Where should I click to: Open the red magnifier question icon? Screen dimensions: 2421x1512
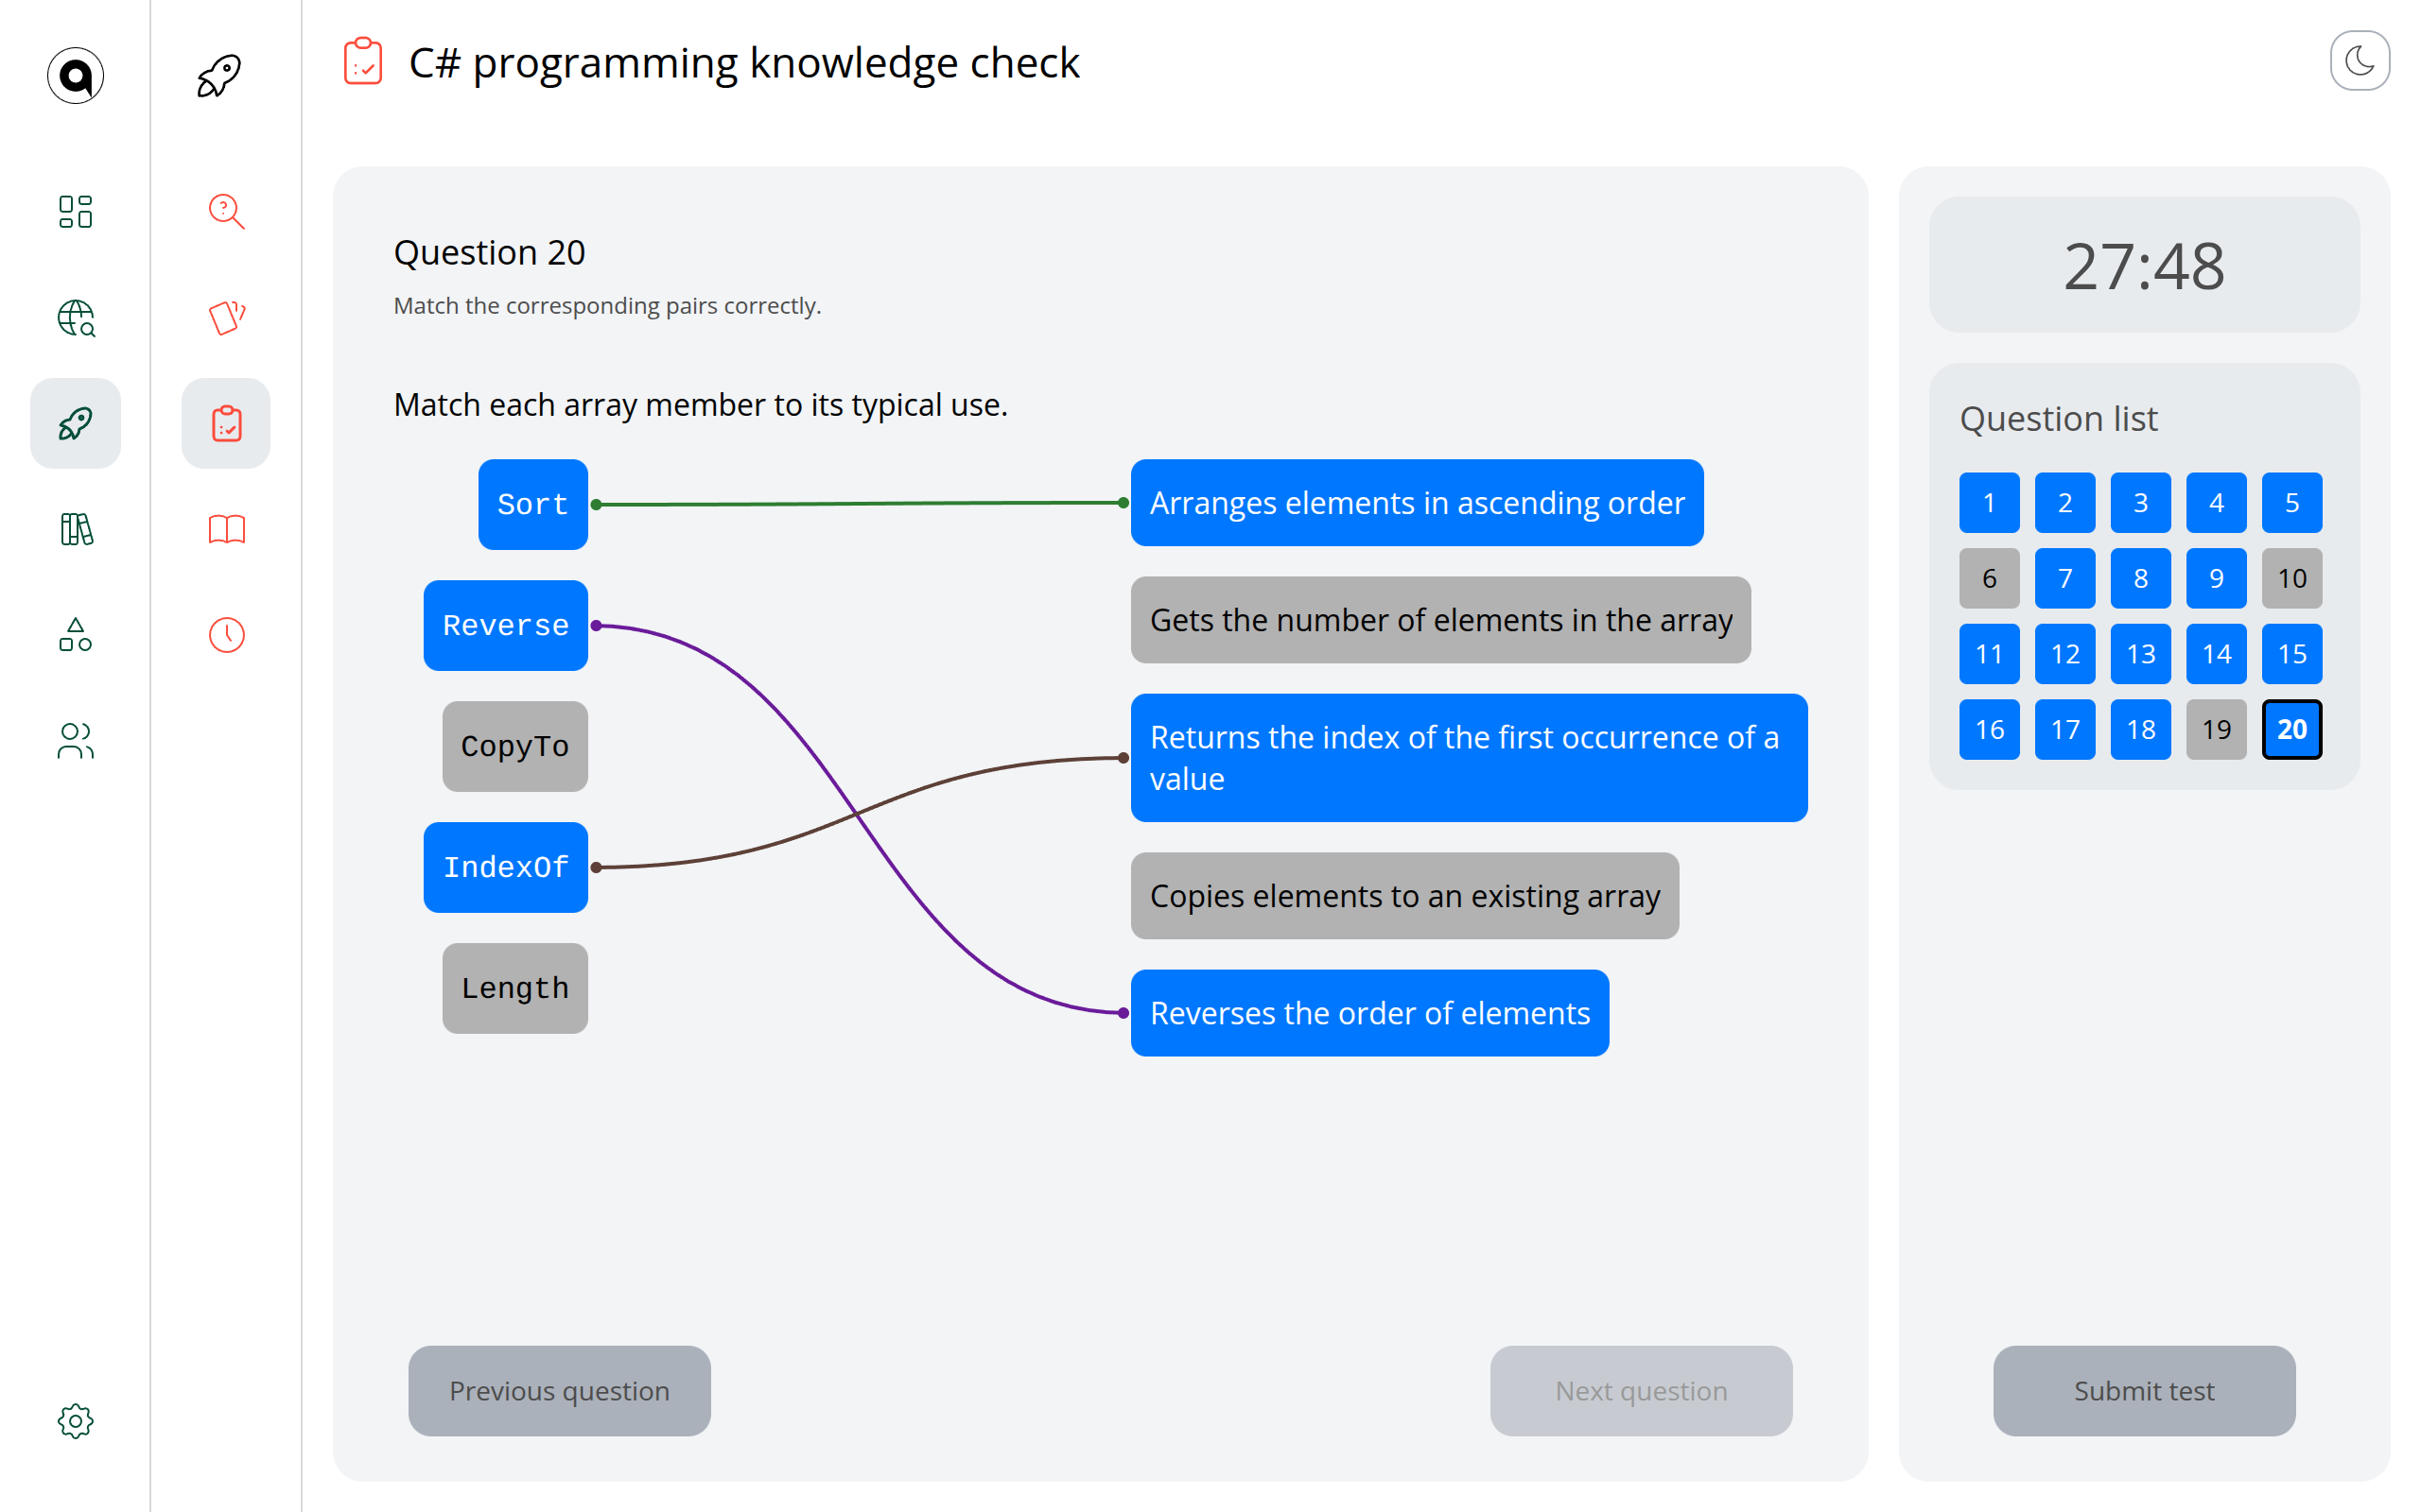coord(226,211)
